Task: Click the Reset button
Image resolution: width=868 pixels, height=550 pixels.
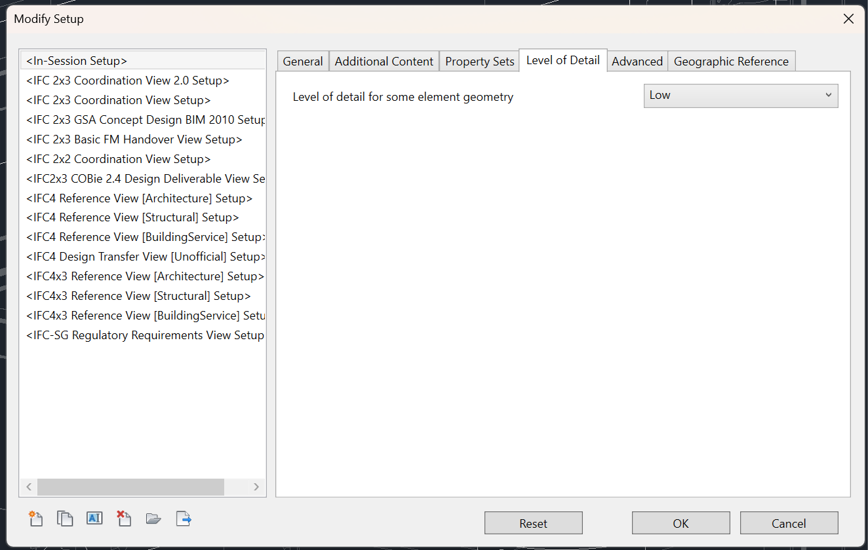Action: tap(534, 523)
